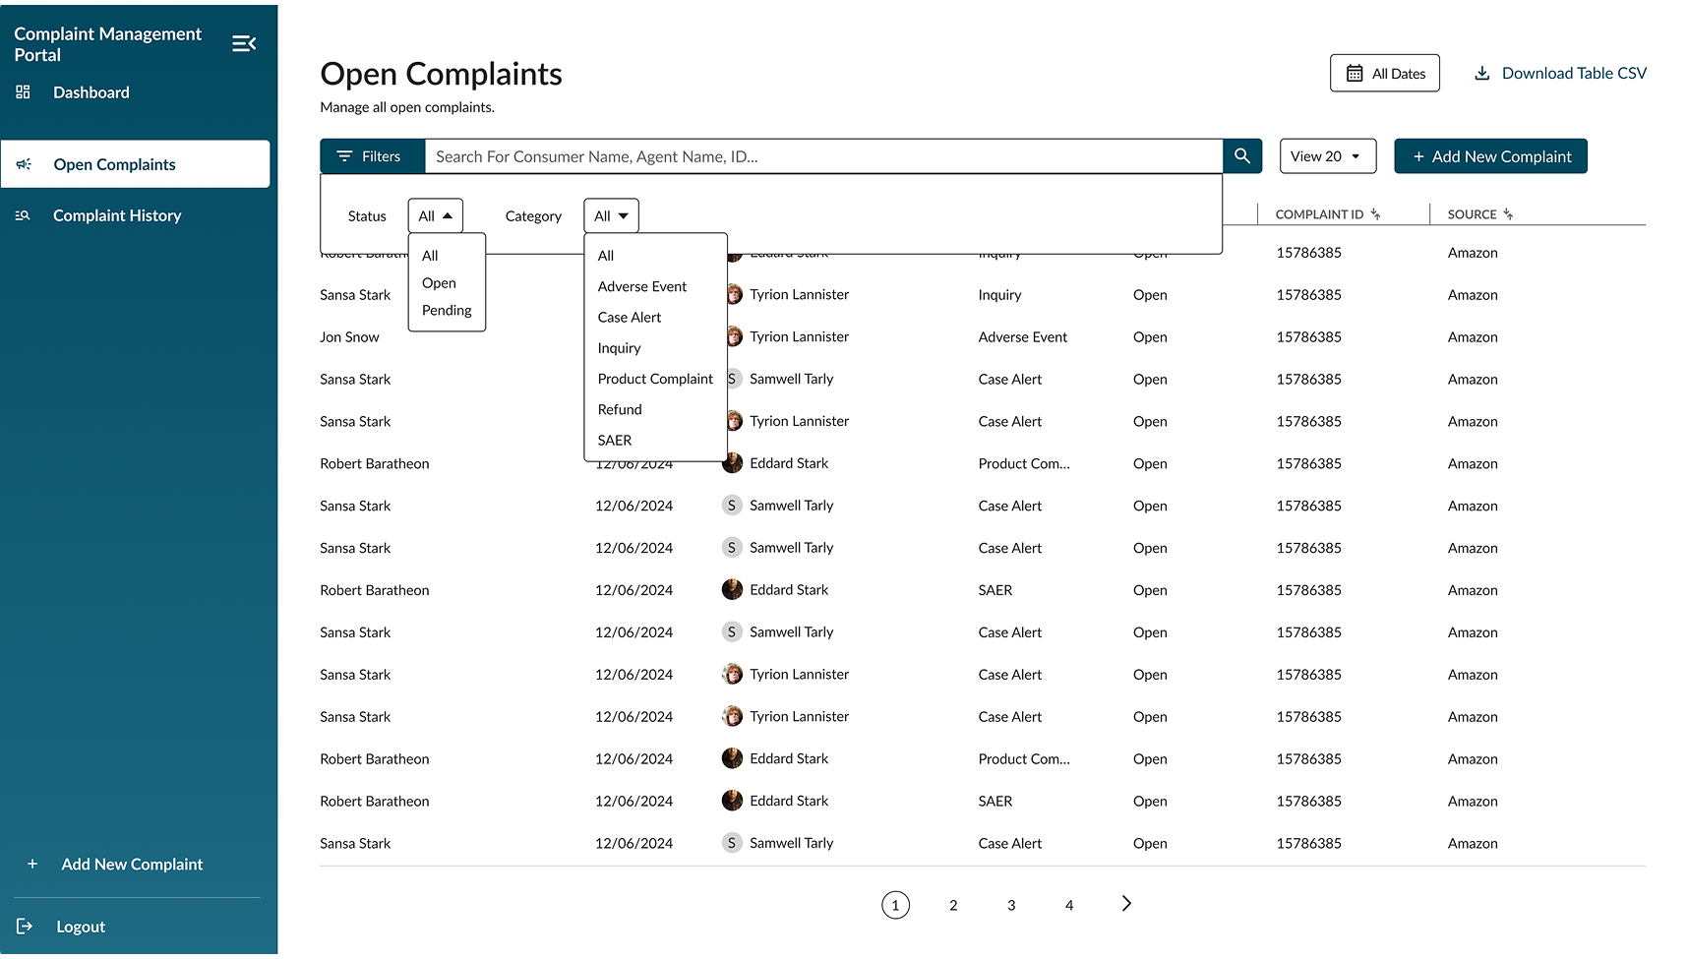Click the plus icon in the sidebar
The image size is (1688, 959).
tap(32, 865)
